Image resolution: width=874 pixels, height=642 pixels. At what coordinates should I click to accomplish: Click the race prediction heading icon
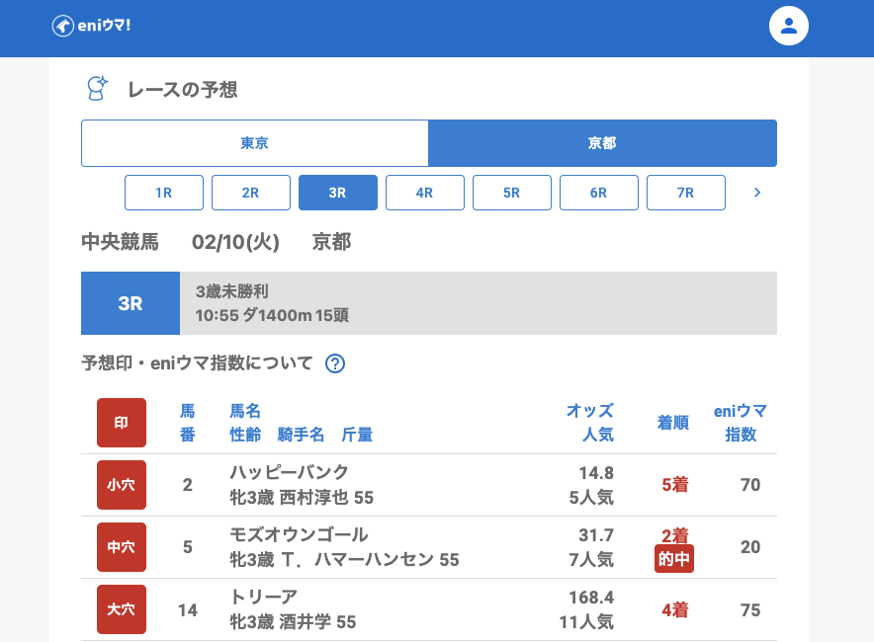pos(96,89)
